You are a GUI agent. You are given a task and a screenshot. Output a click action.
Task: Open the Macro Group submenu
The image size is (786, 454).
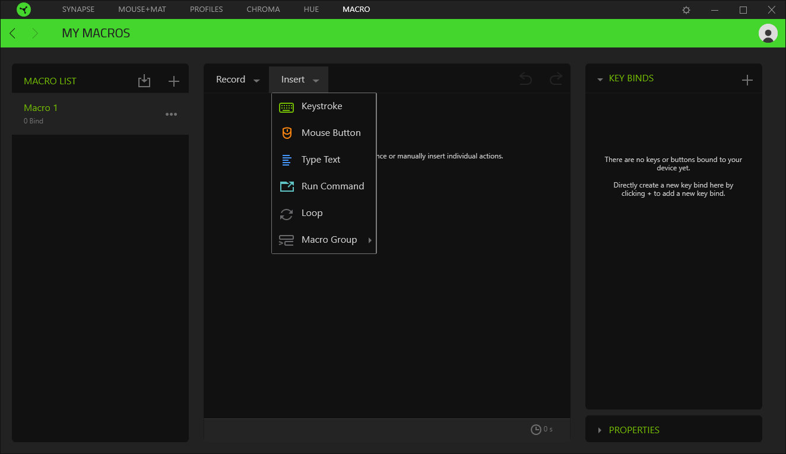329,240
